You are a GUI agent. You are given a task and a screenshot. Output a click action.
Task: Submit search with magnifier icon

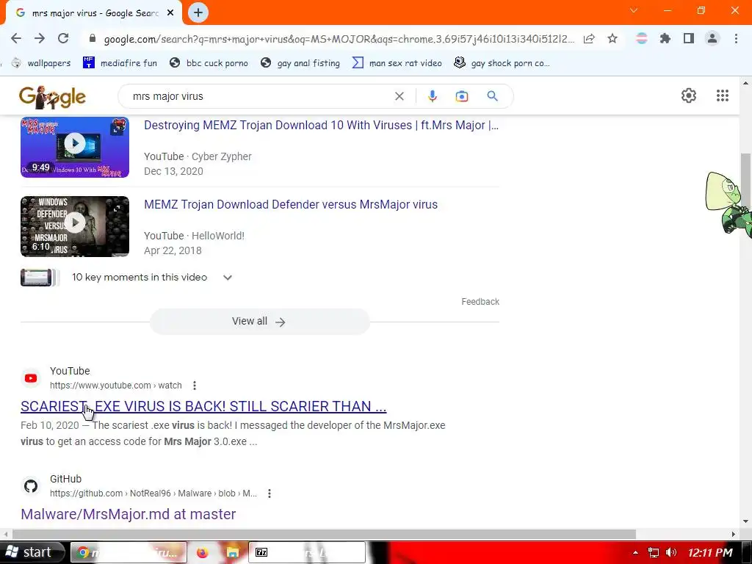tap(492, 96)
